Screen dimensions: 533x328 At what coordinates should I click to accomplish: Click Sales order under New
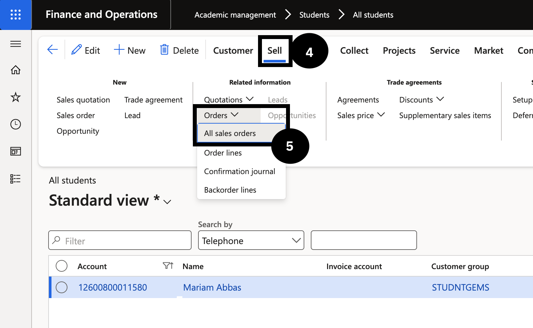pos(76,115)
